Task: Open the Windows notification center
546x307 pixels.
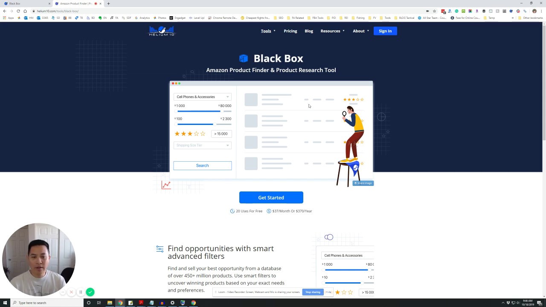Action: tap(540, 303)
